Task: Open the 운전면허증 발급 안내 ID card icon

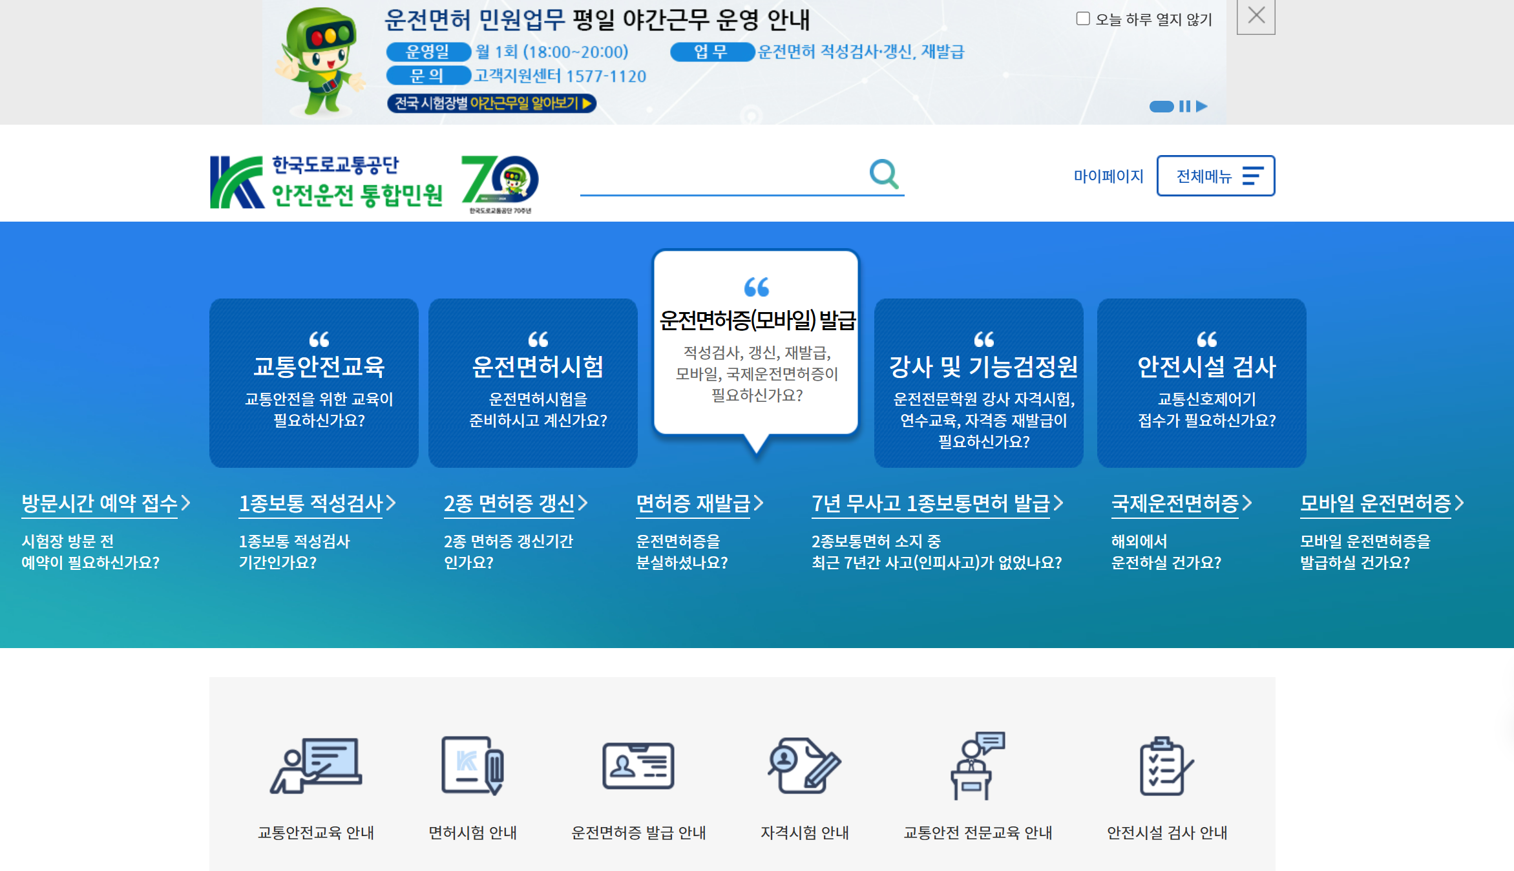Action: [638, 766]
